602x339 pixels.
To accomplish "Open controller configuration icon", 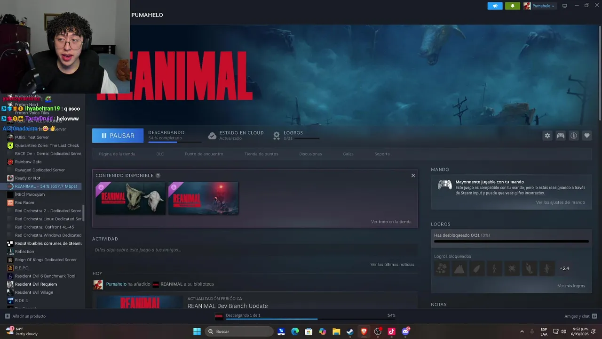I will (560, 136).
